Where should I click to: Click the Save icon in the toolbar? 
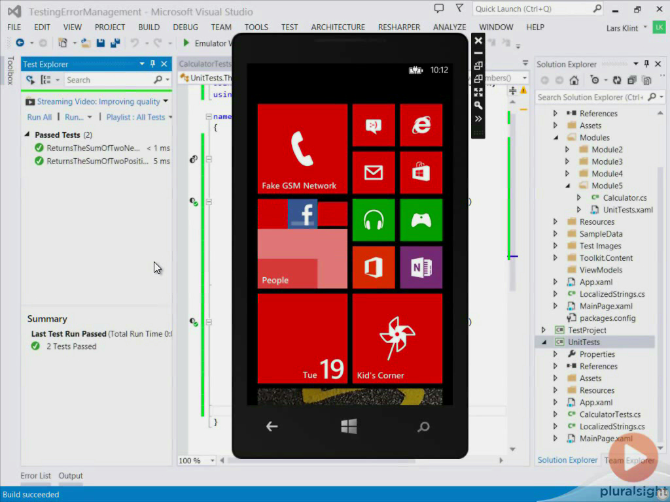point(100,42)
